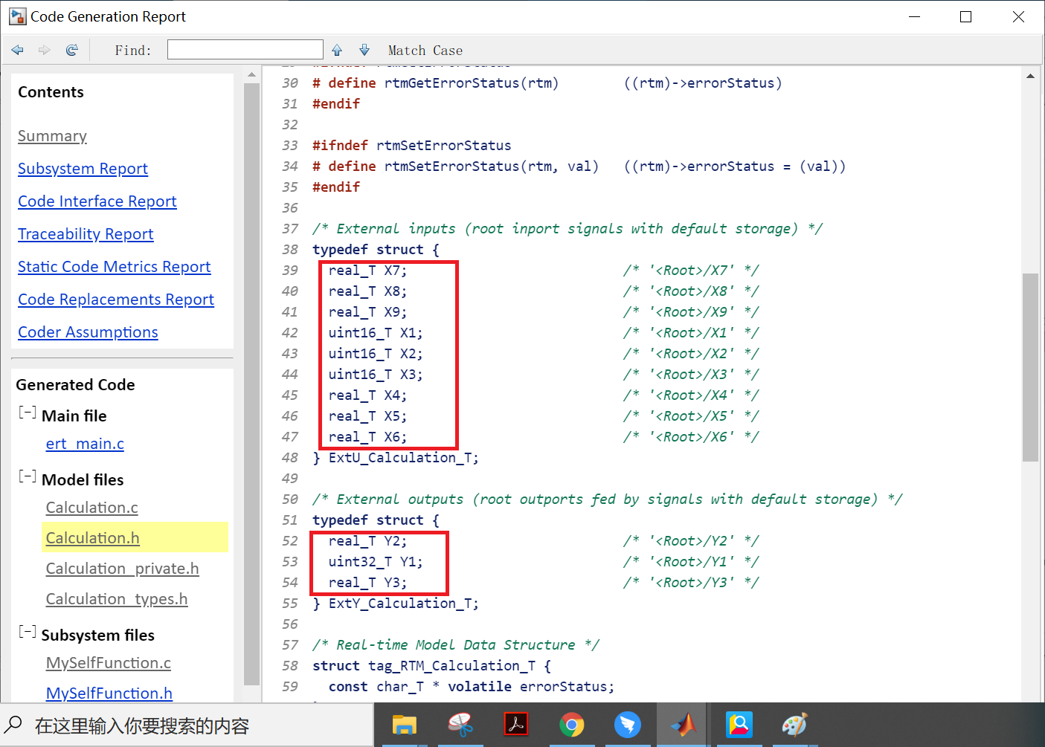Find previous match with up arrow
1045x747 pixels.
[337, 50]
